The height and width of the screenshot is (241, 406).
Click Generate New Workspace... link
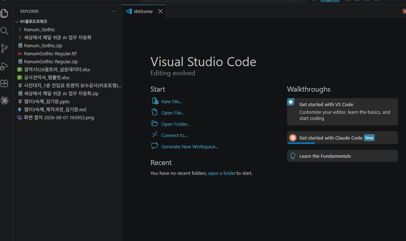(190, 146)
